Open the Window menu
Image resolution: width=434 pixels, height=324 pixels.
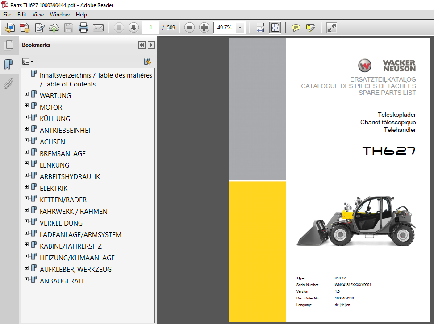(x=60, y=15)
